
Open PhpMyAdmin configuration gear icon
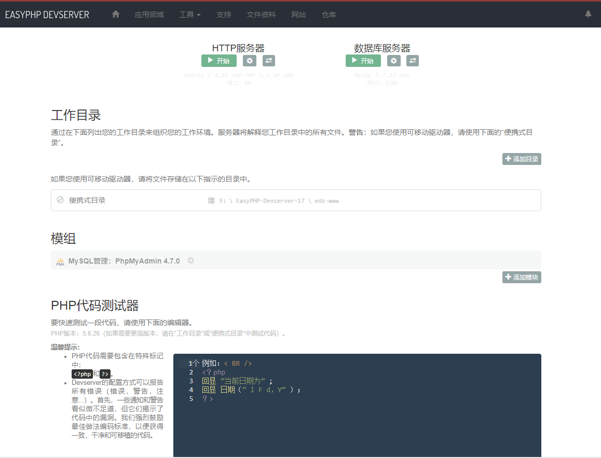click(x=190, y=260)
